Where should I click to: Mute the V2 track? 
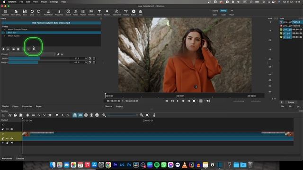[8, 129]
